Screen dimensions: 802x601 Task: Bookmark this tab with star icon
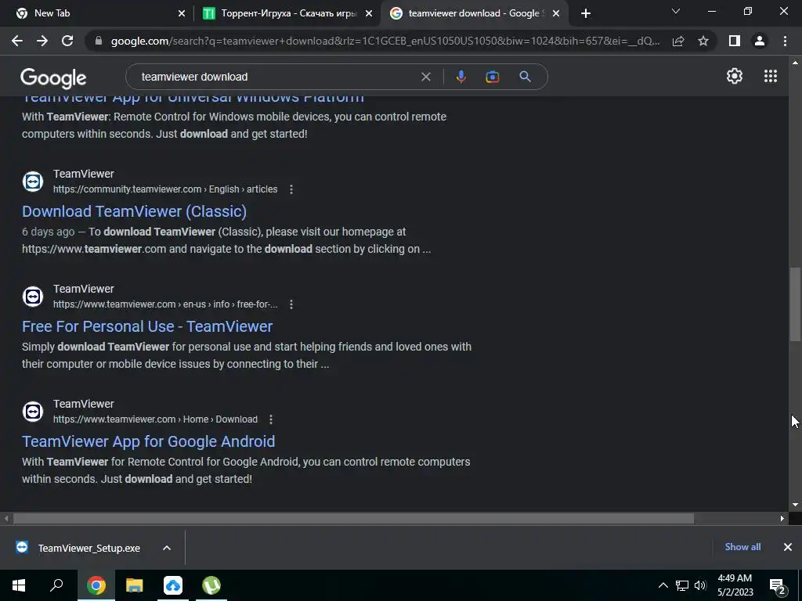(703, 41)
